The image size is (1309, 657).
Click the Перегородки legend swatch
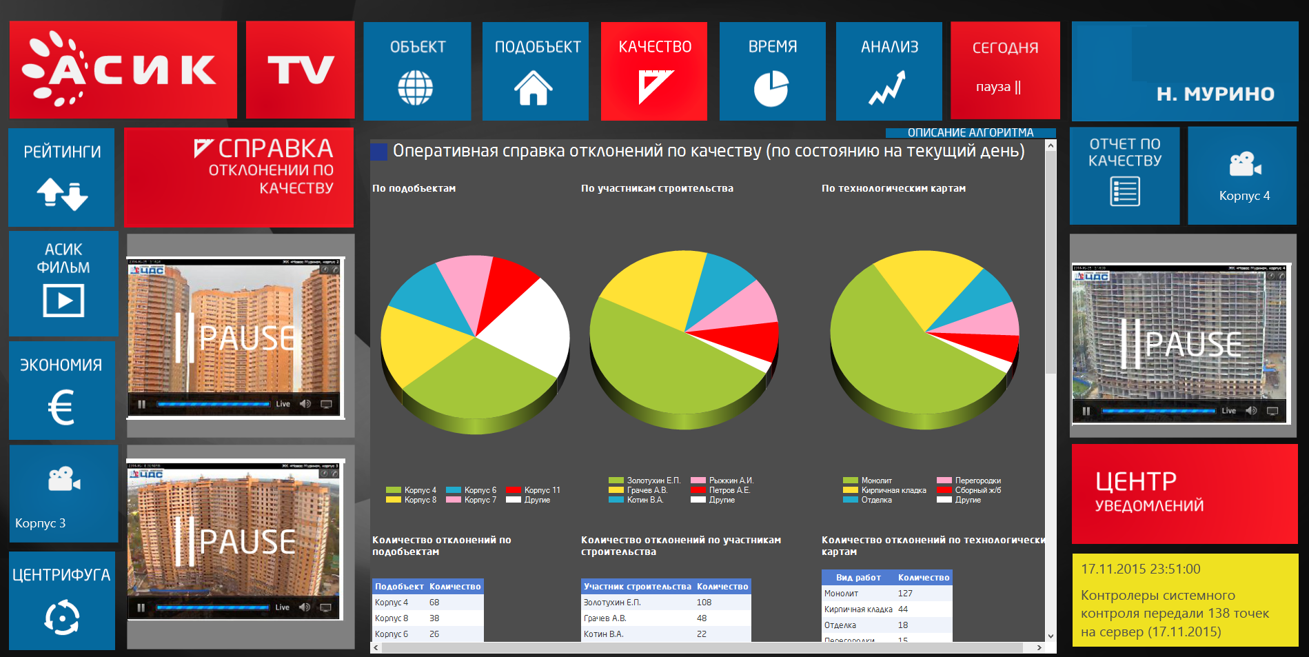944,481
